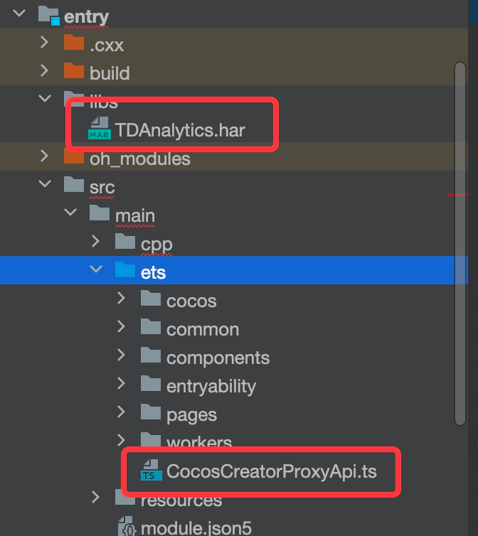The height and width of the screenshot is (536, 478).
Task: Select the pages folder label
Action: point(191,415)
